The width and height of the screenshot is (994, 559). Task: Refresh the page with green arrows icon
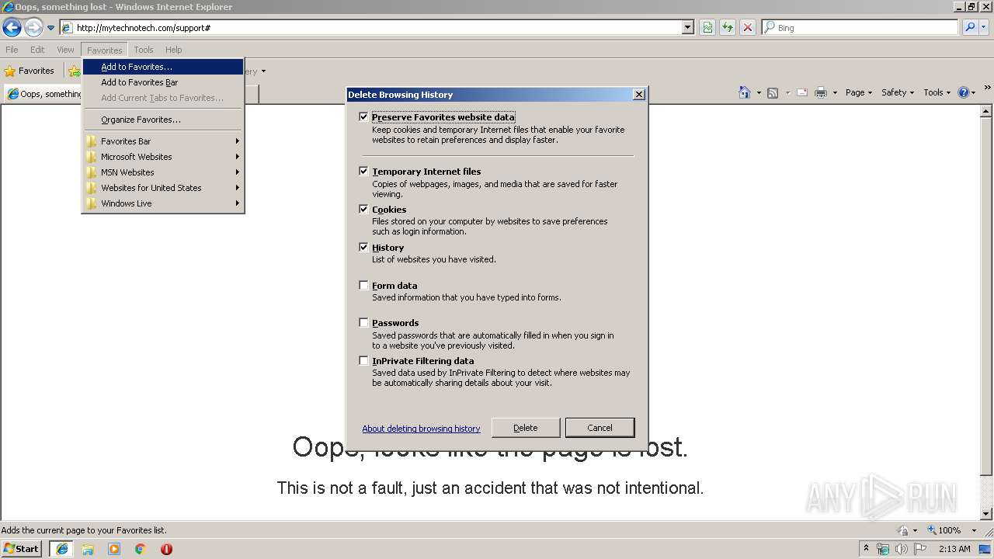728,27
